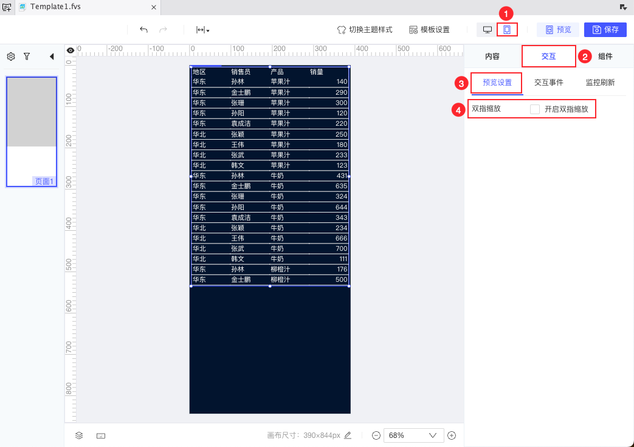Click the sales value 233 cell

pyautogui.click(x=341, y=155)
